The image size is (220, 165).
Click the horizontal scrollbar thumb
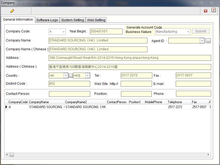(12, 155)
